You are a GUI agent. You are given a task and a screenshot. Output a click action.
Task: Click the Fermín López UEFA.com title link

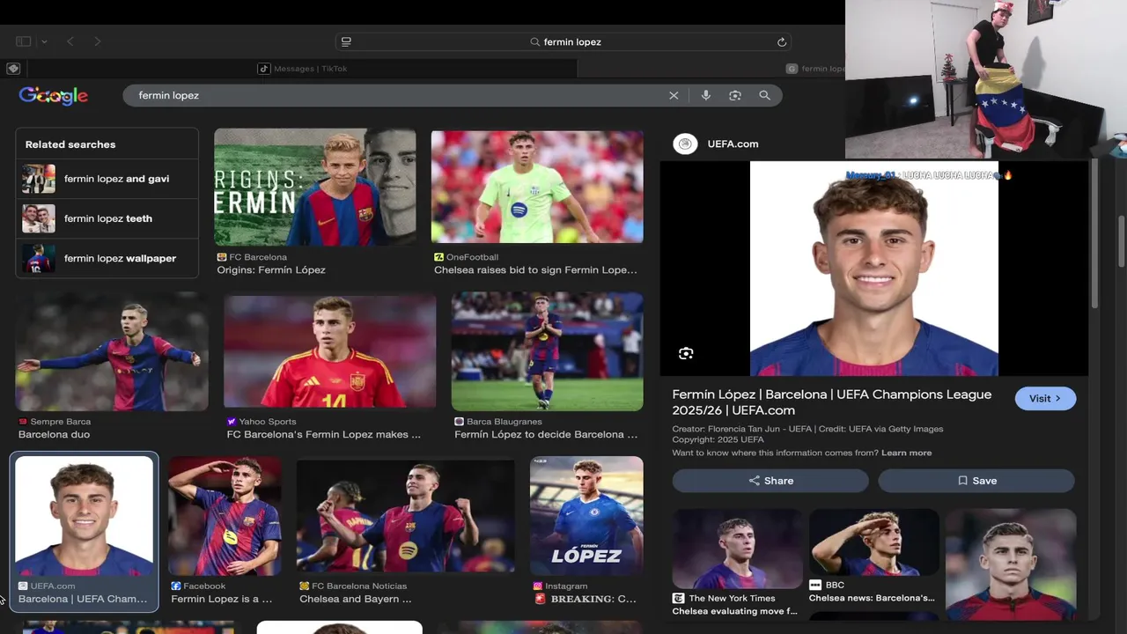coord(831,402)
